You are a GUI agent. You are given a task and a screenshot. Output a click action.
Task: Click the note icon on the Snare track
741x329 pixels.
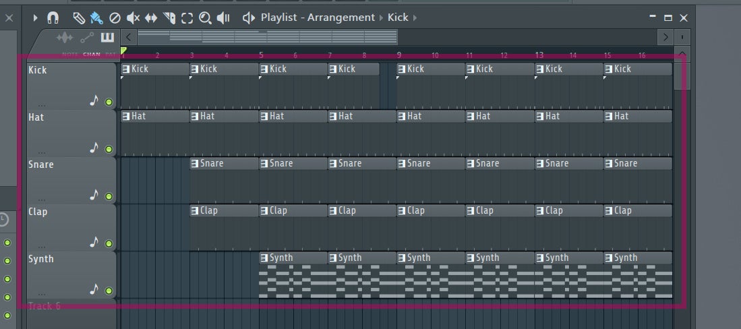pos(94,196)
